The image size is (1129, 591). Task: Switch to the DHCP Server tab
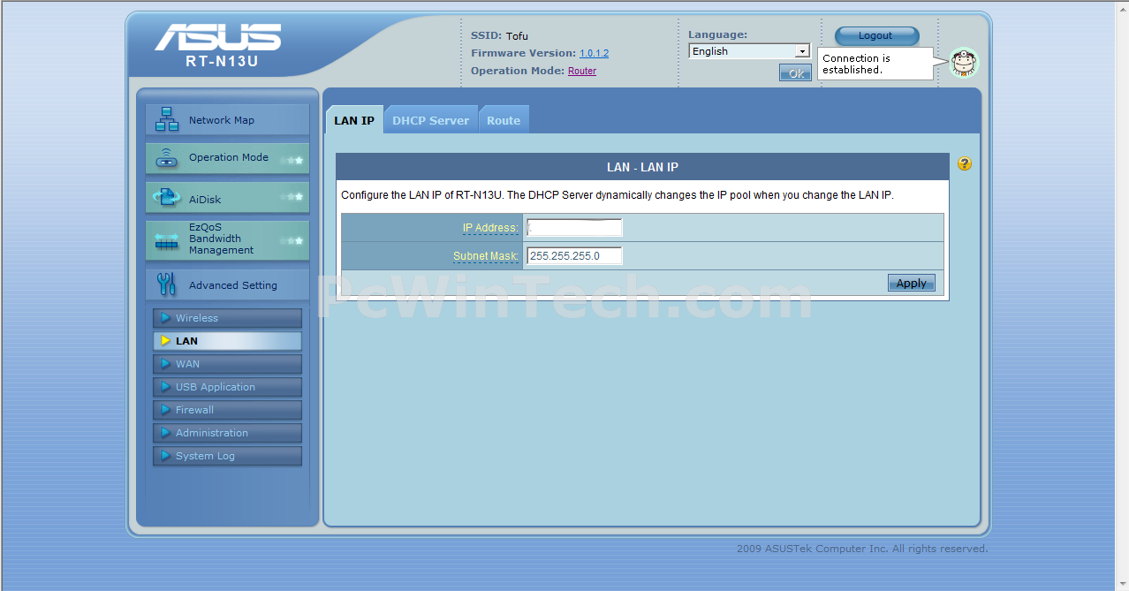point(431,120)
